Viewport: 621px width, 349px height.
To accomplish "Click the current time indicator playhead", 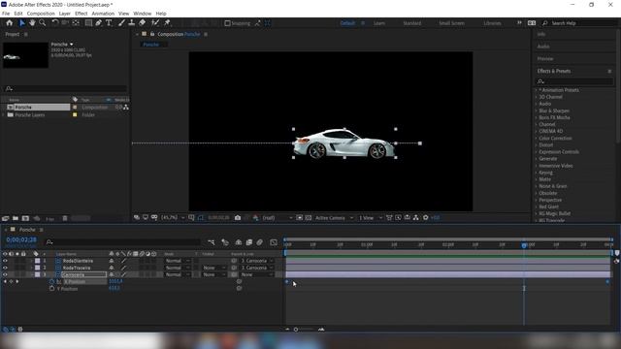I will pos(524,245).
